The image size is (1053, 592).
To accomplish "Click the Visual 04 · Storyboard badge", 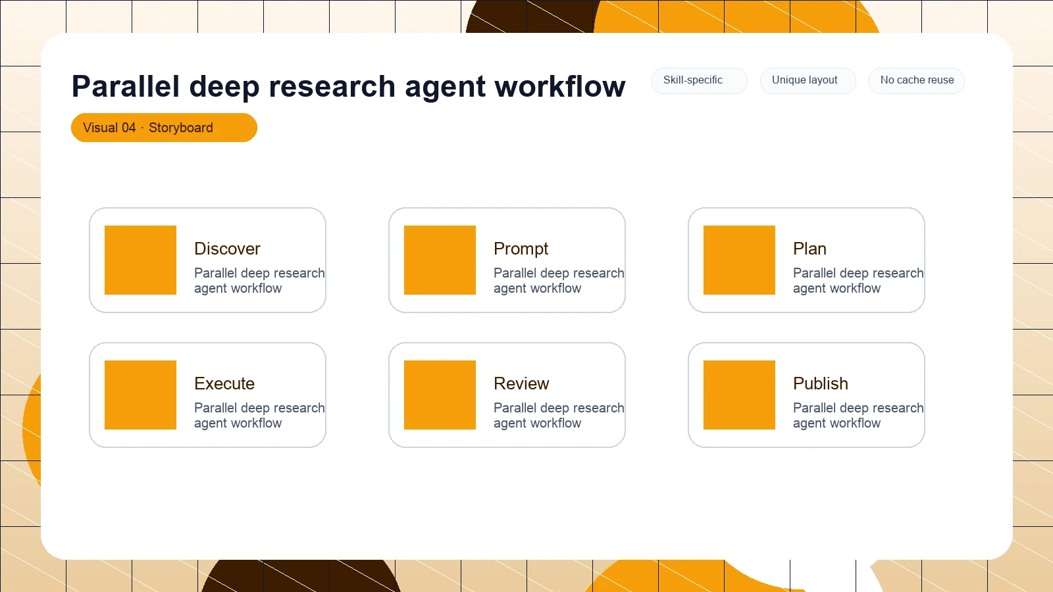I will (x=164, y=128).
